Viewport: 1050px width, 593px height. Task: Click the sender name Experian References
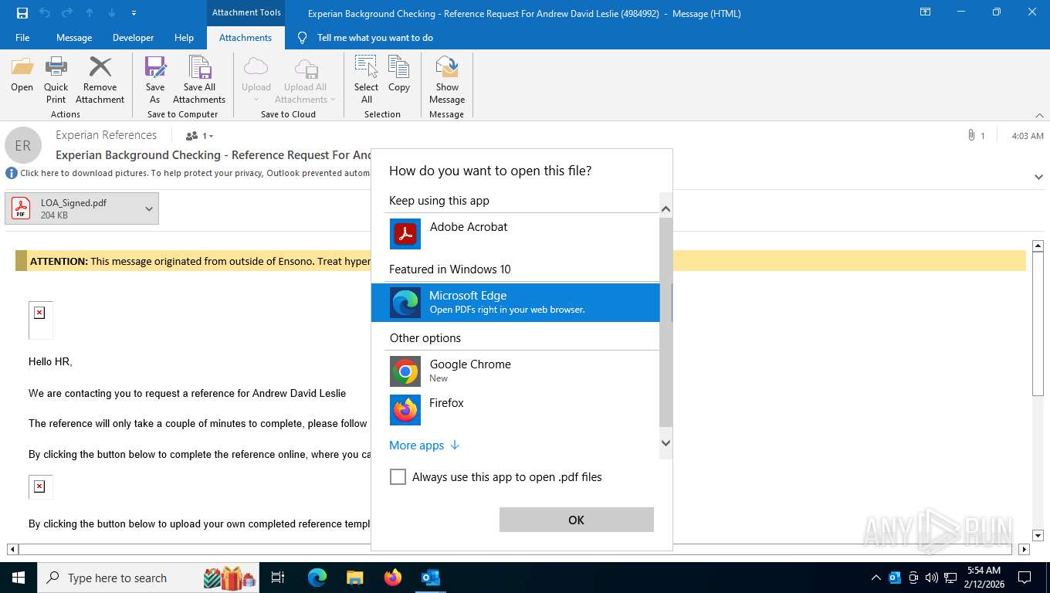pyautogui.click(x=106, y=134)
